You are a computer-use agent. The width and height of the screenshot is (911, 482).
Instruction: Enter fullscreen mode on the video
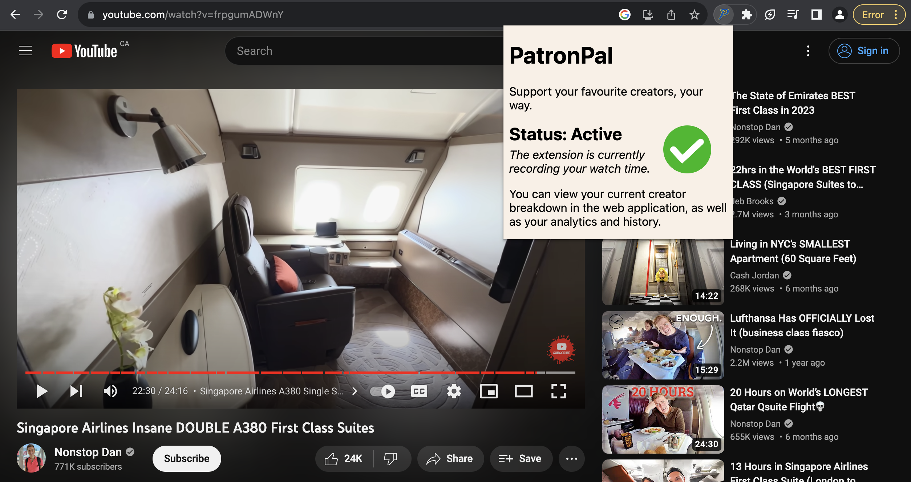(x=558, y=391)
